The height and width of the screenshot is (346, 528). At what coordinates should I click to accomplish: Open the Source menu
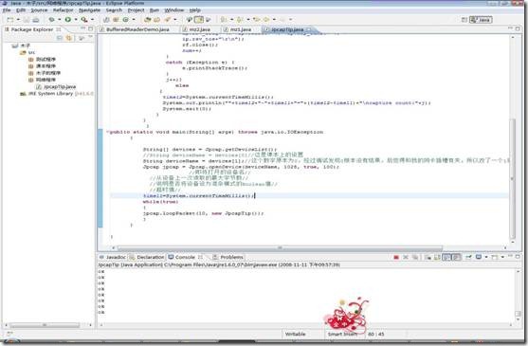(x=39, y=10)
